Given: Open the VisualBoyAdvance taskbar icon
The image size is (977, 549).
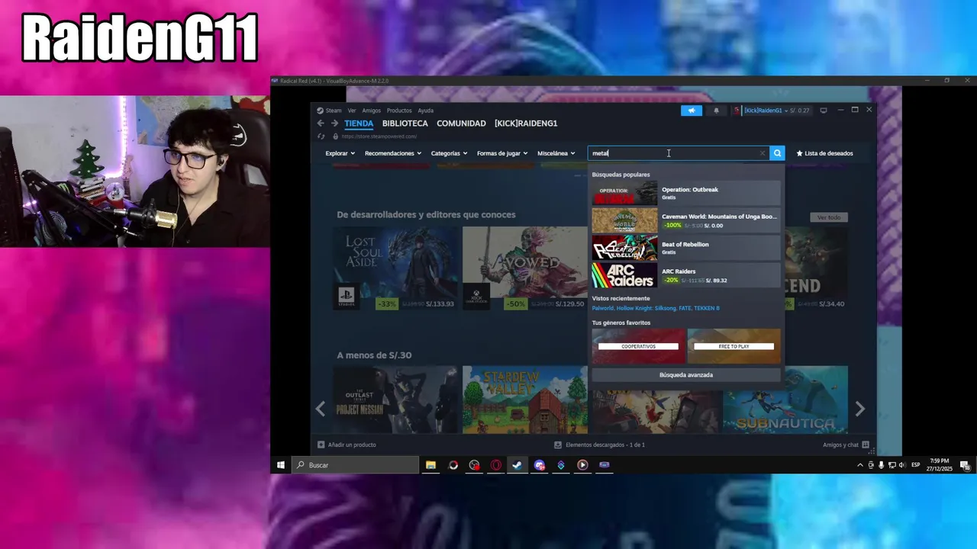Looking at the screenshot, I should click(x=605, y=465).
